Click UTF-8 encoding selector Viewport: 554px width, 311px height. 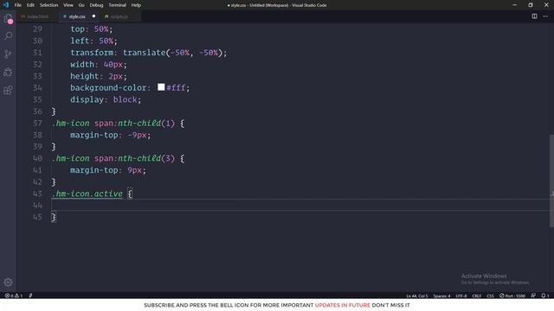point(461,295)
